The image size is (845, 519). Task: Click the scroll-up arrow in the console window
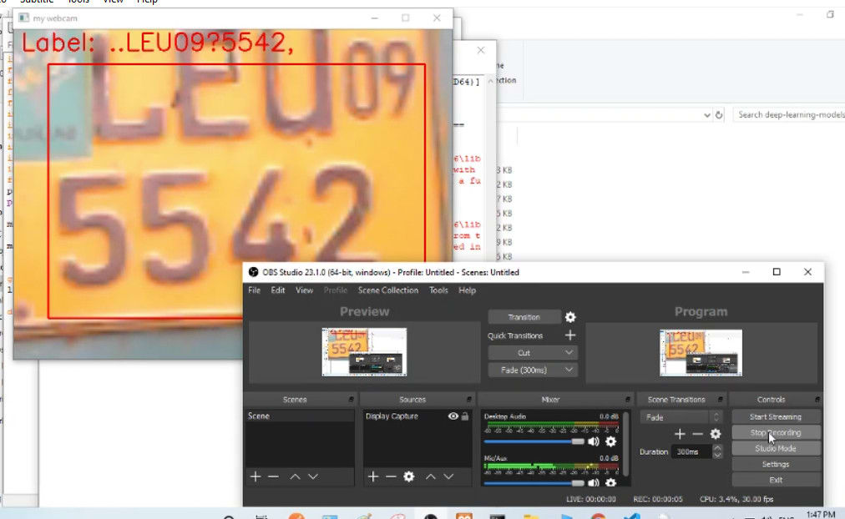[x=490, y=81]
